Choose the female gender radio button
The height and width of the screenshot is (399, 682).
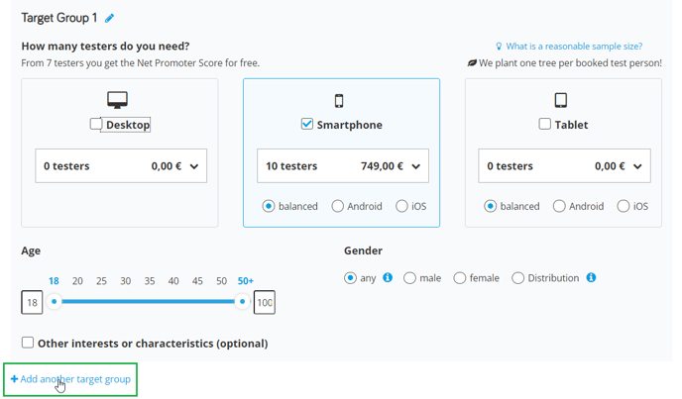460,278
